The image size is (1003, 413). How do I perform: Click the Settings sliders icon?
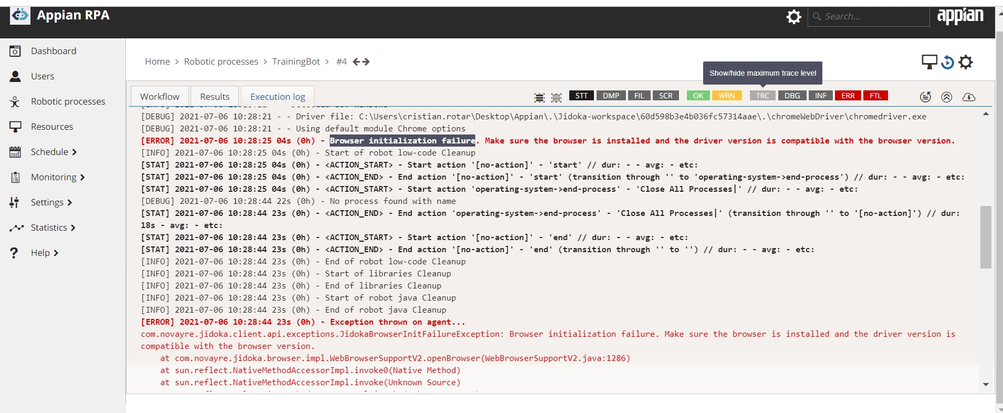point(15,202)
